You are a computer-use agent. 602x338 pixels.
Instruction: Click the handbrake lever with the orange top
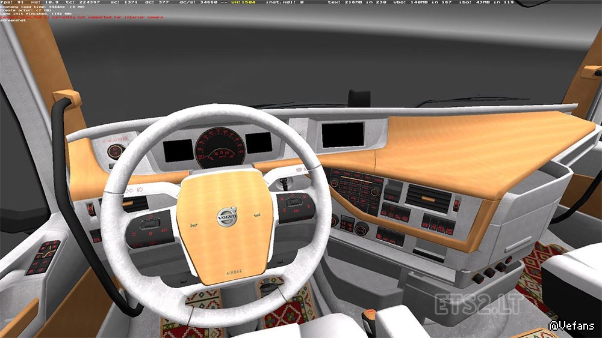(369, 321)
